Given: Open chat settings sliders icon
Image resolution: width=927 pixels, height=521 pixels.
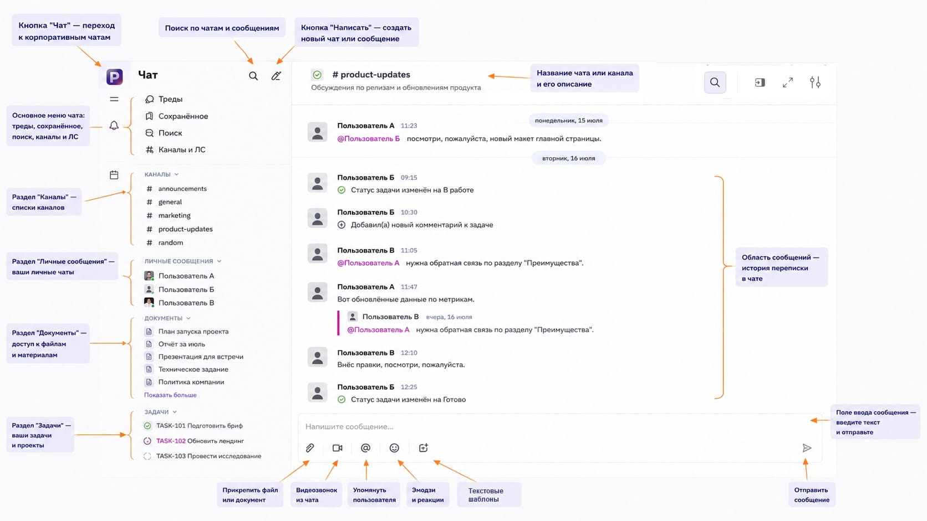Looking at the screenshot, I should (x=815, y=82).
